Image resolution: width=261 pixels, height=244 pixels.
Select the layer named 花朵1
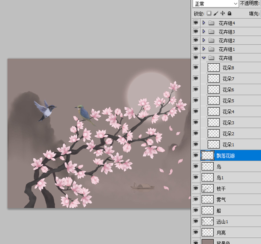229,145
